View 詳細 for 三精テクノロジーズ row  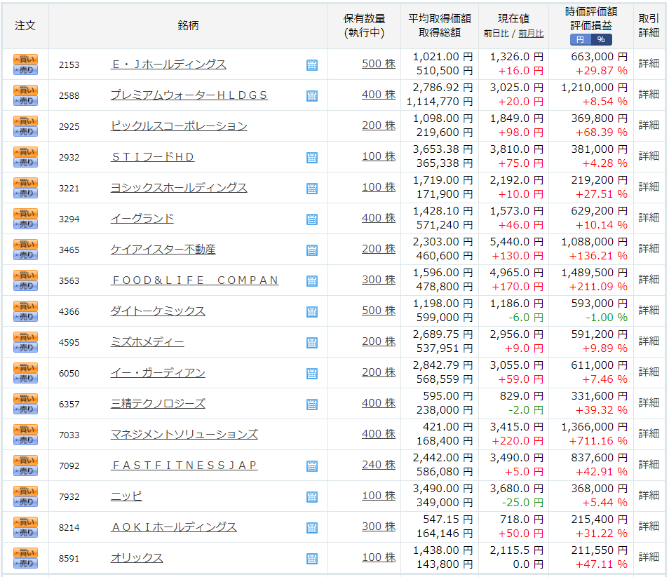(649, 402)
